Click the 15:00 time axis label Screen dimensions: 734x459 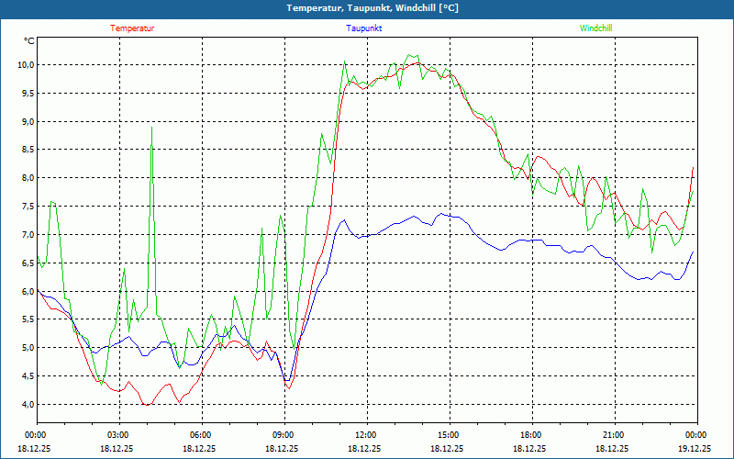point(448,435)
